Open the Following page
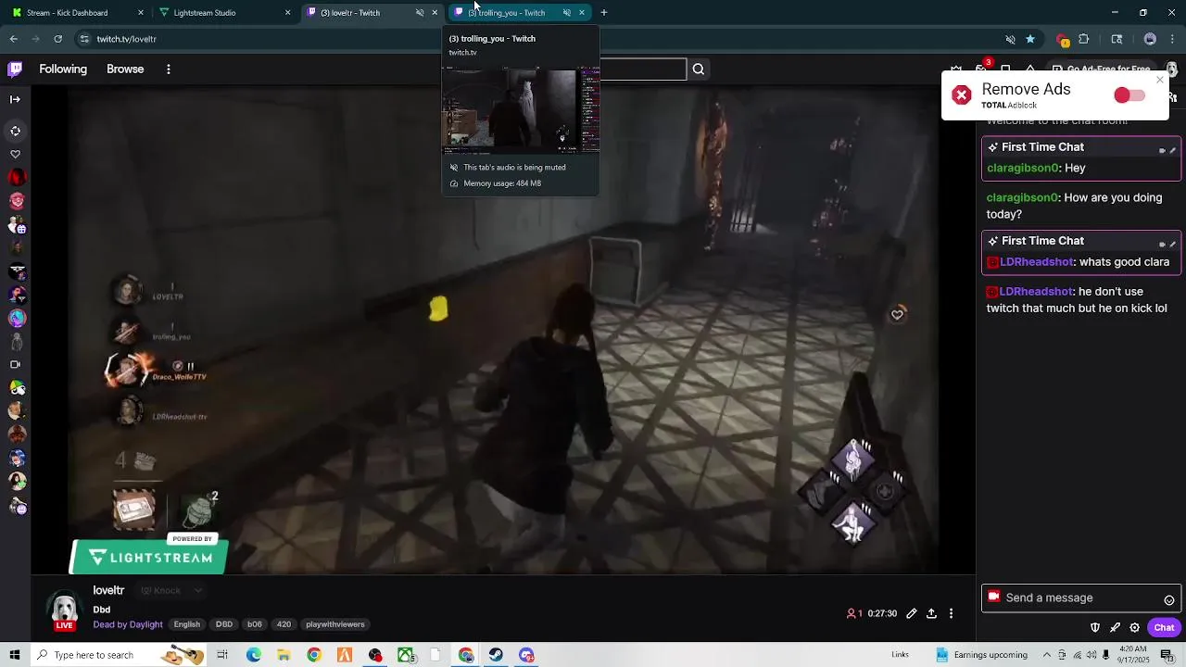 63,69
